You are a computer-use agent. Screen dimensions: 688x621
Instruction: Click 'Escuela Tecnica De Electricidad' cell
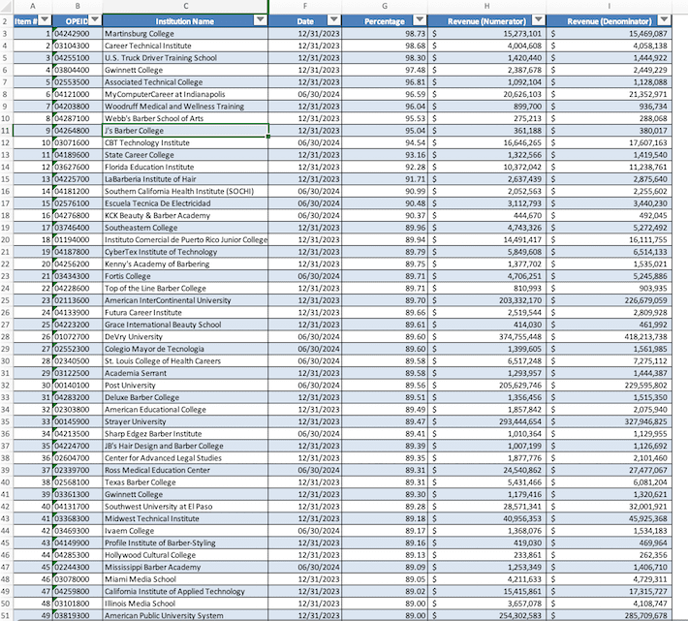pos(185,203)
